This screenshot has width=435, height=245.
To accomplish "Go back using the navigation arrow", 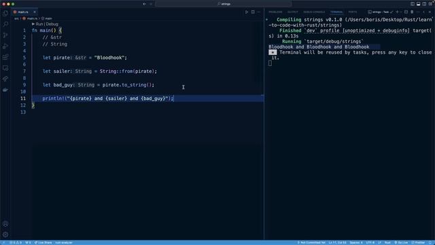I will pos(144,4).
